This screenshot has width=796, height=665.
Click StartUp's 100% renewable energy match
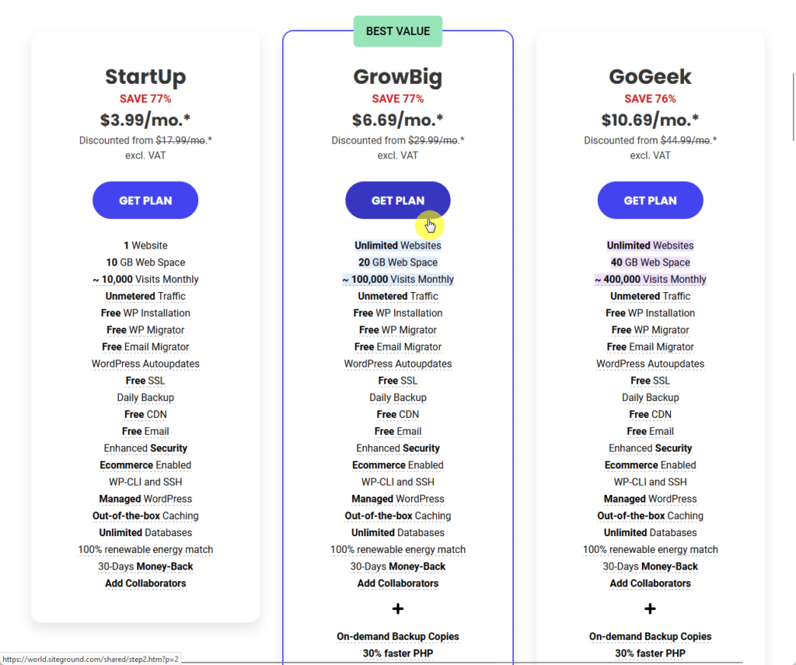145,550
